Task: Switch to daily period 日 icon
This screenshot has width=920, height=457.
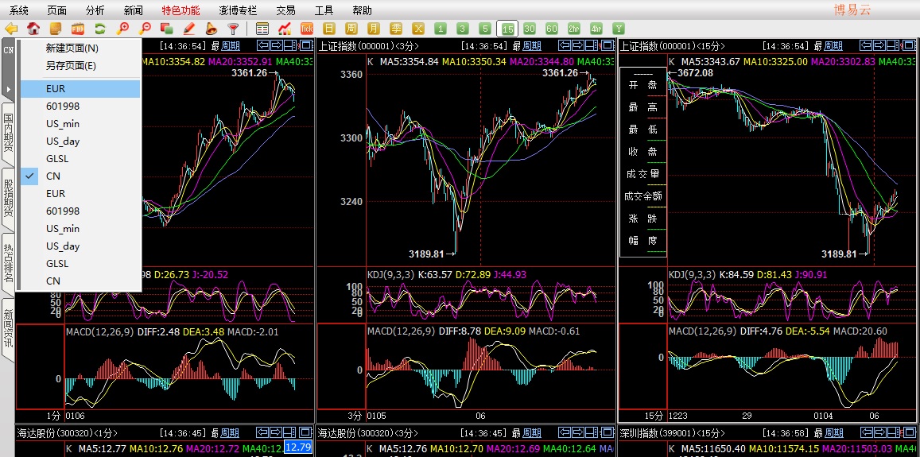Action: pos(329,28)
